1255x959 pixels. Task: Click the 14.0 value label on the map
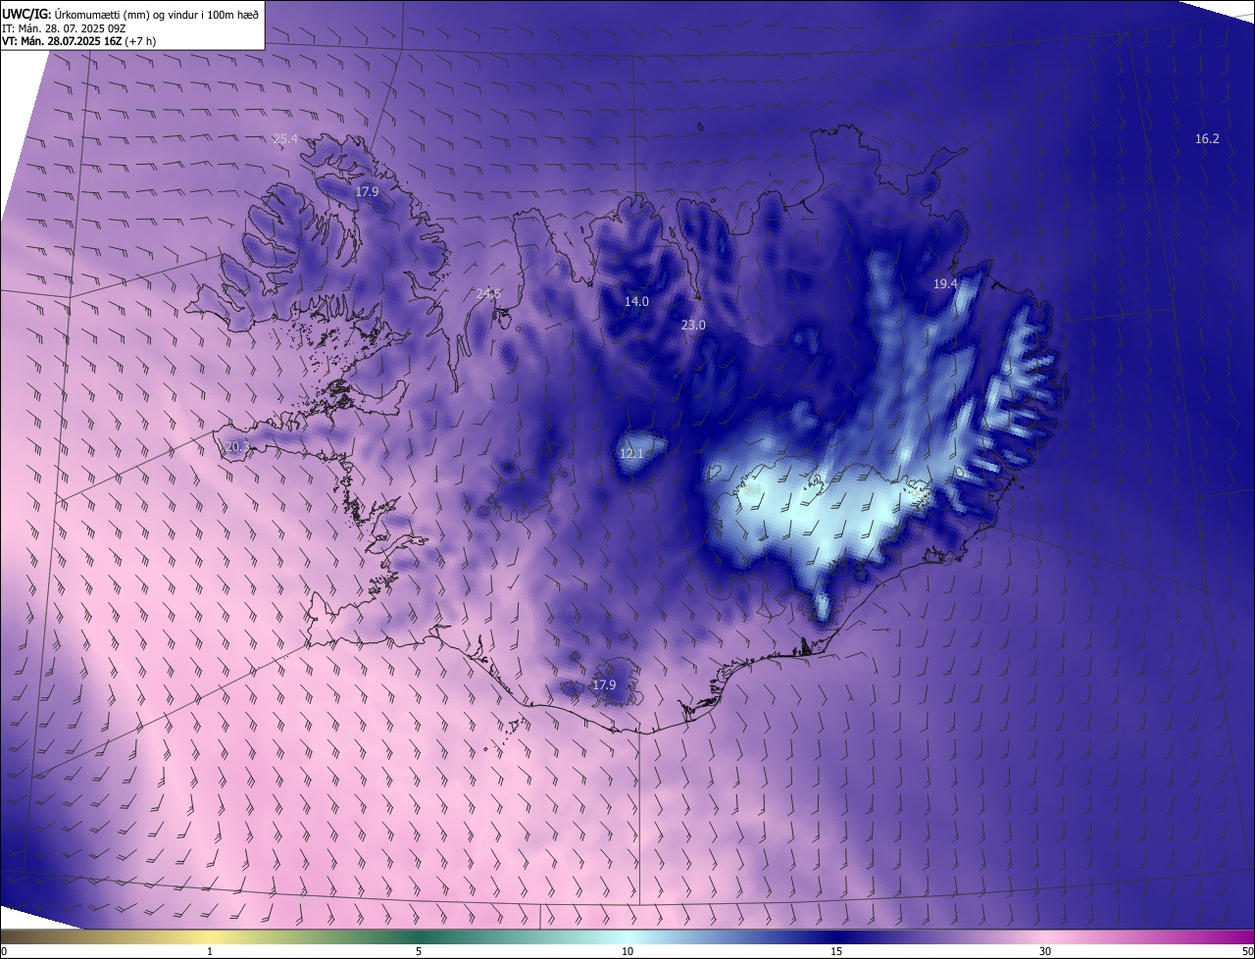pyautogui.click(x=636, y=301)
